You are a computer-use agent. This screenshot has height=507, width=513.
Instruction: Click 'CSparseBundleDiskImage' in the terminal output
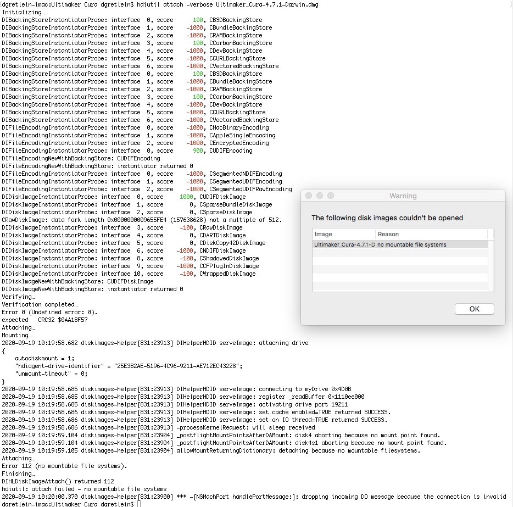click(x=236, y=204)
